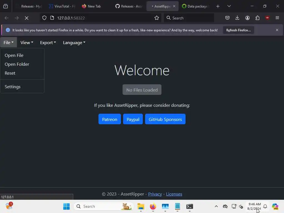The image size is (284, 213).
Task: Open the Copilot preview taskbar icon
Action: tap(275, 206)
